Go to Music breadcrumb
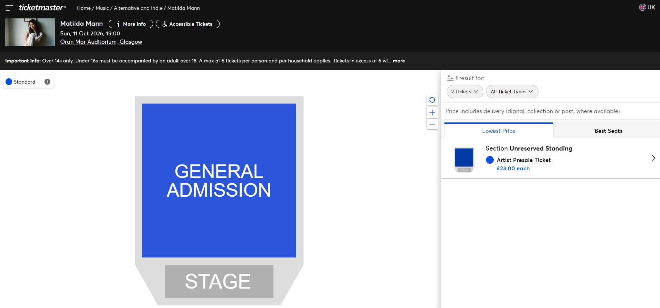 click(102, 8)
